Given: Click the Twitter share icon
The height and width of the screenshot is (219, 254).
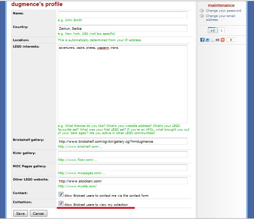Looking at the screenshot, I should point(207,40).
